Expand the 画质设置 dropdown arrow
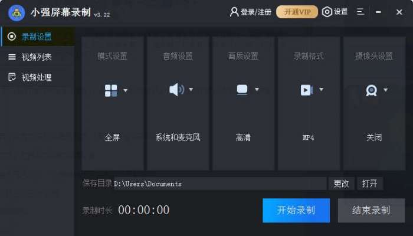The height and width of the screenshot is (236, 413). [x=257, y=90]
